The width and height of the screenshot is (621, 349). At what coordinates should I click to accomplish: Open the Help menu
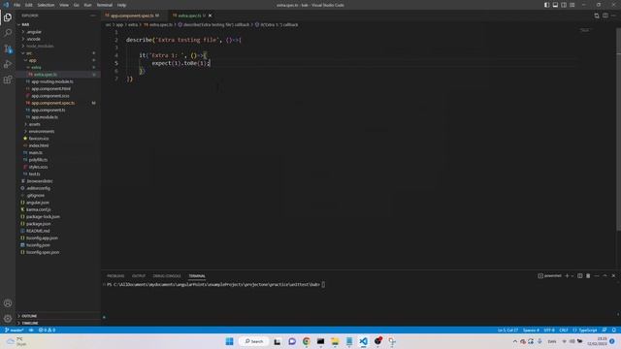[121, 5]
